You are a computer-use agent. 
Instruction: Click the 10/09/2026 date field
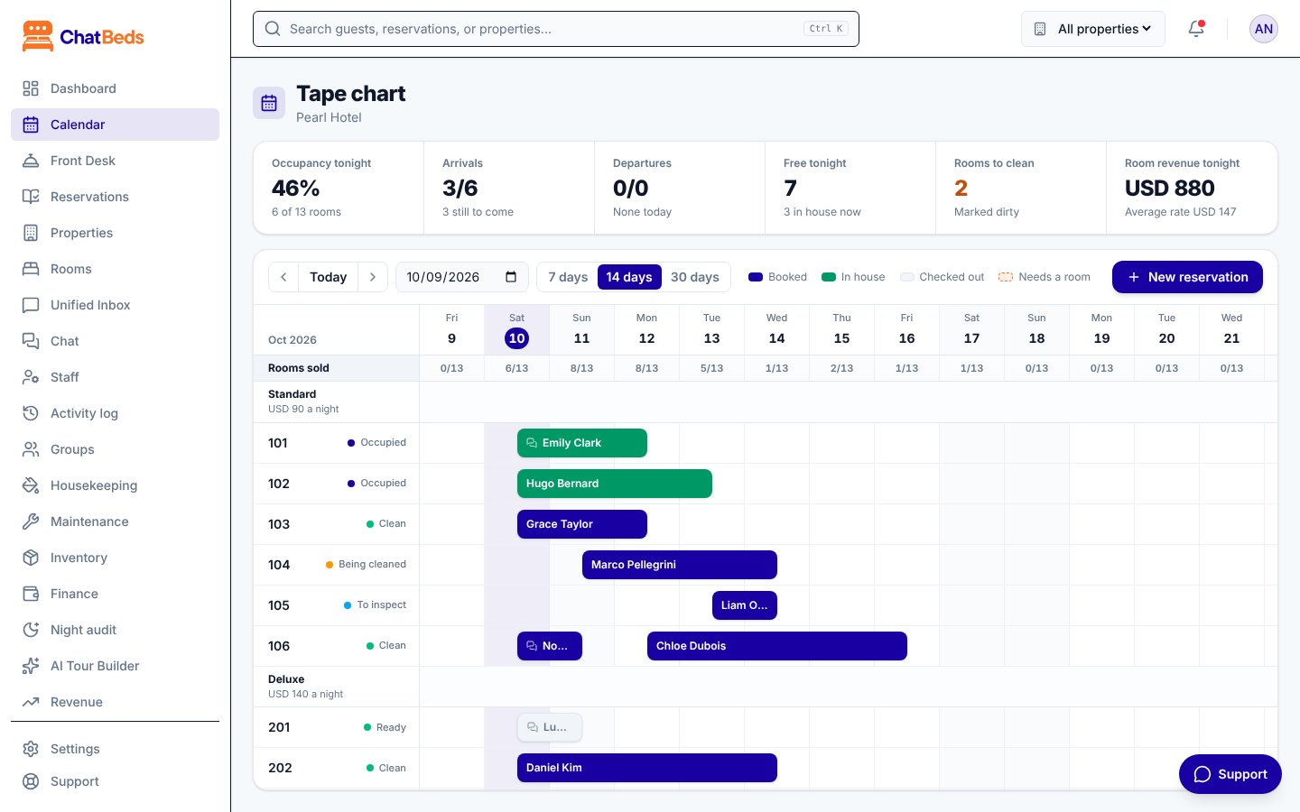tap(462, 277)
